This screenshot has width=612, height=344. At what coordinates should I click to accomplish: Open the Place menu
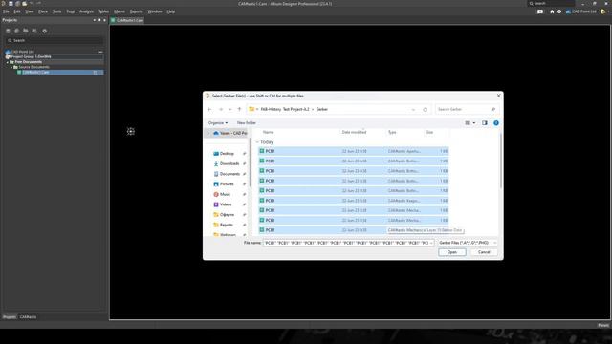[x=43, y=11]
